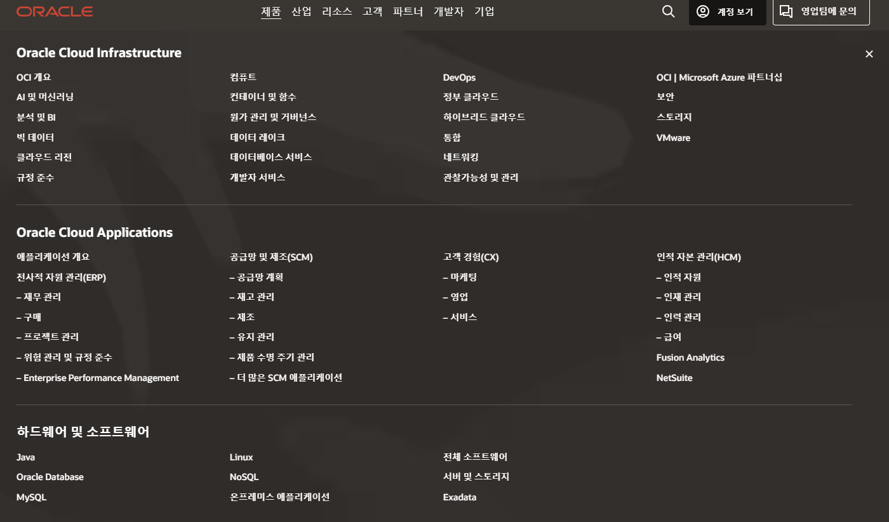Go to – 급여 link

[669, 337]
